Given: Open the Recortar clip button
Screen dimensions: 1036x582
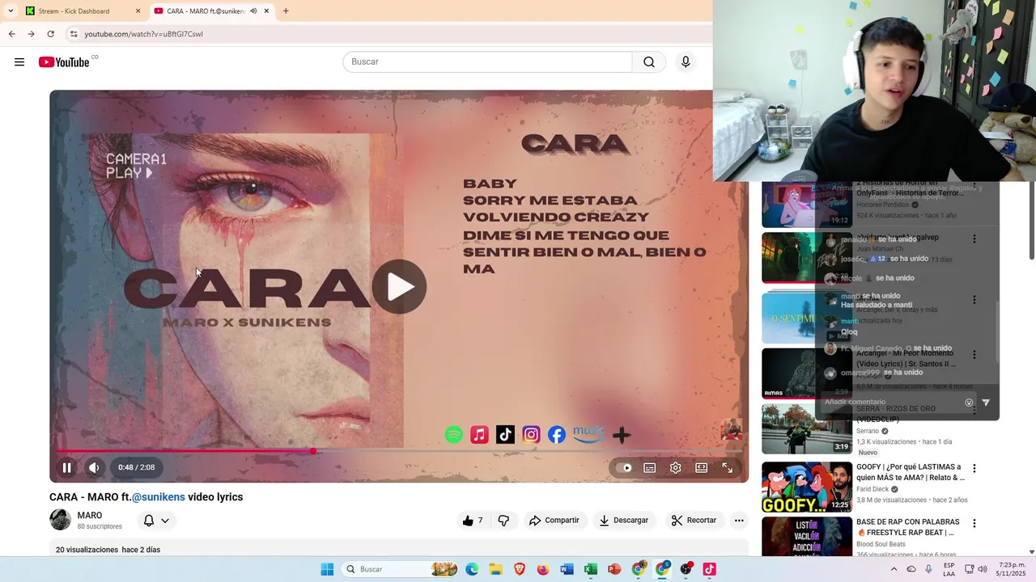Looking at the screenshot, I should coord(694,521).
